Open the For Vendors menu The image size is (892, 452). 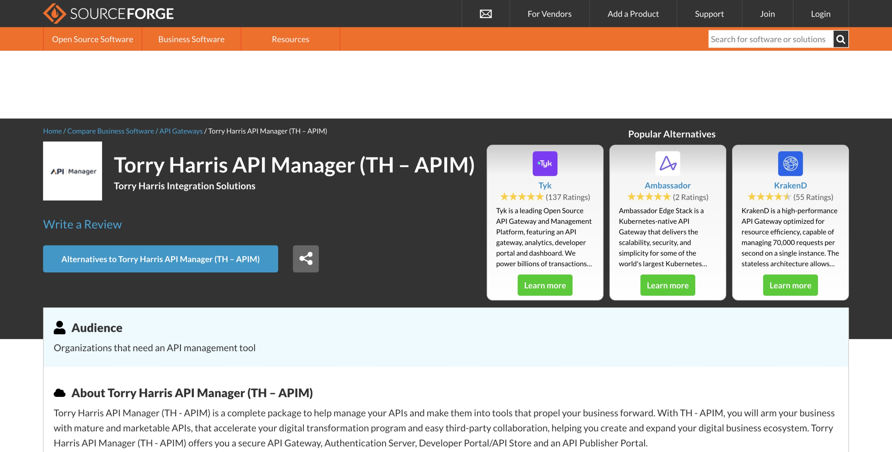549,14
